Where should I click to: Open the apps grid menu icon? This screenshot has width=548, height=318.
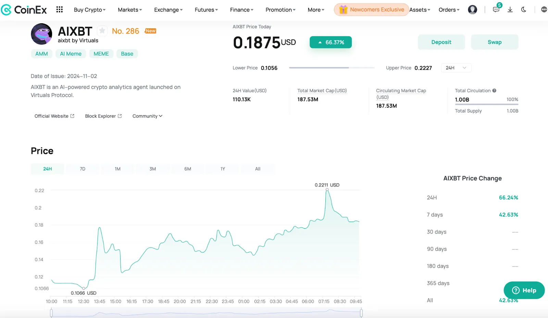(x=59, y=10)
